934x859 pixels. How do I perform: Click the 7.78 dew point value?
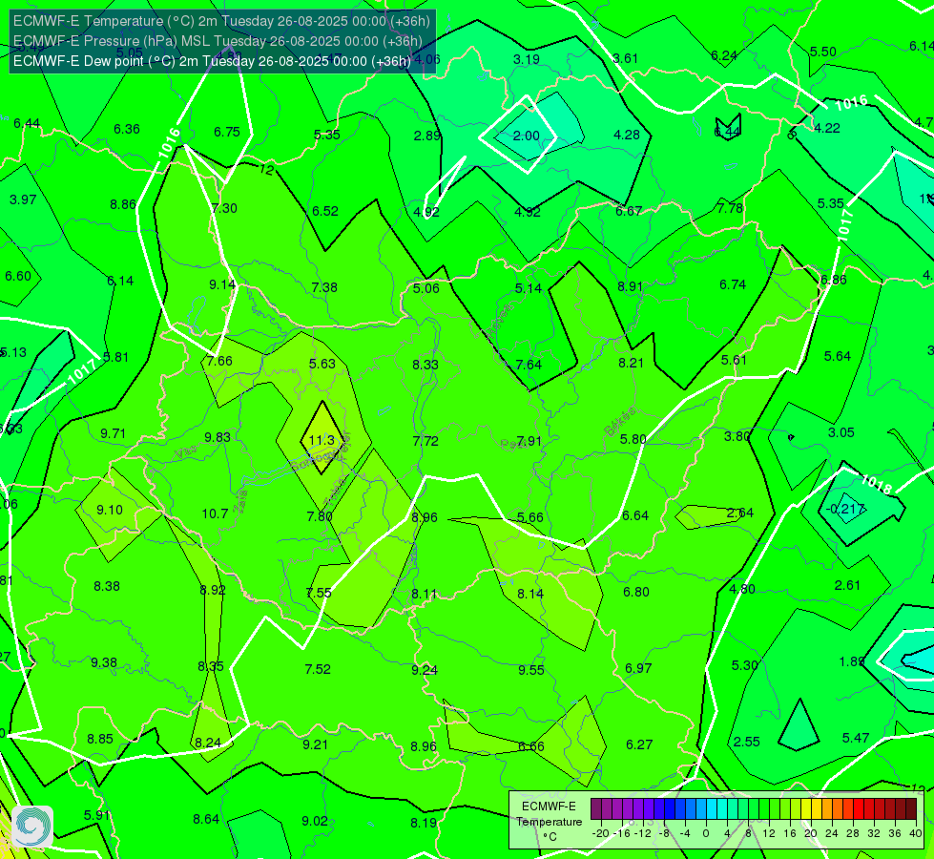coord(730,208)
